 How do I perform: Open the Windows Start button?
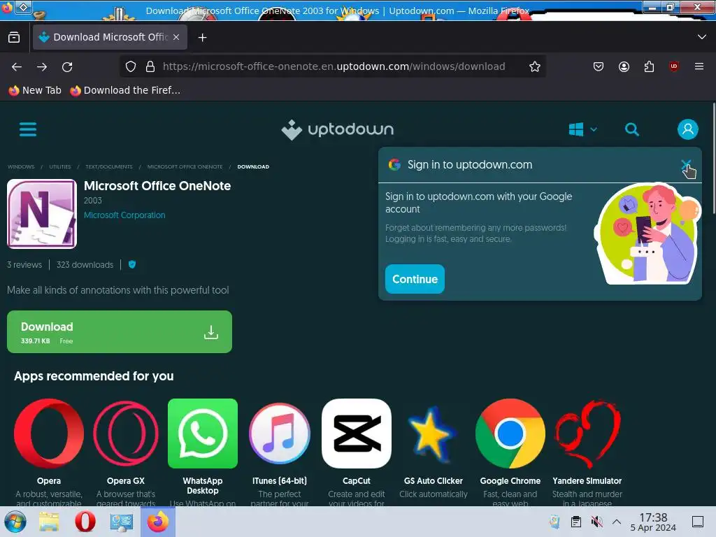click(15, 522)
